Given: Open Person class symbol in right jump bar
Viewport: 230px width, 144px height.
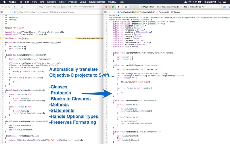Looking at the screenshot, I should coord(175,12).
